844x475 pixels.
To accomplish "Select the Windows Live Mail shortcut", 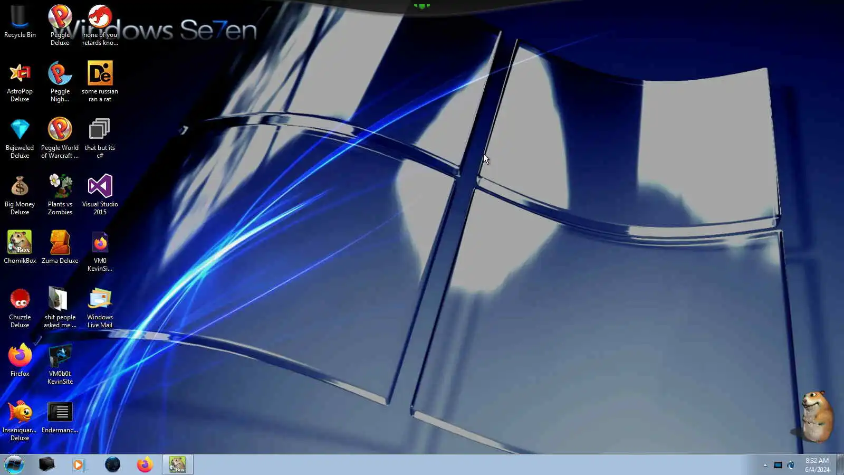I will click(100, 308).
